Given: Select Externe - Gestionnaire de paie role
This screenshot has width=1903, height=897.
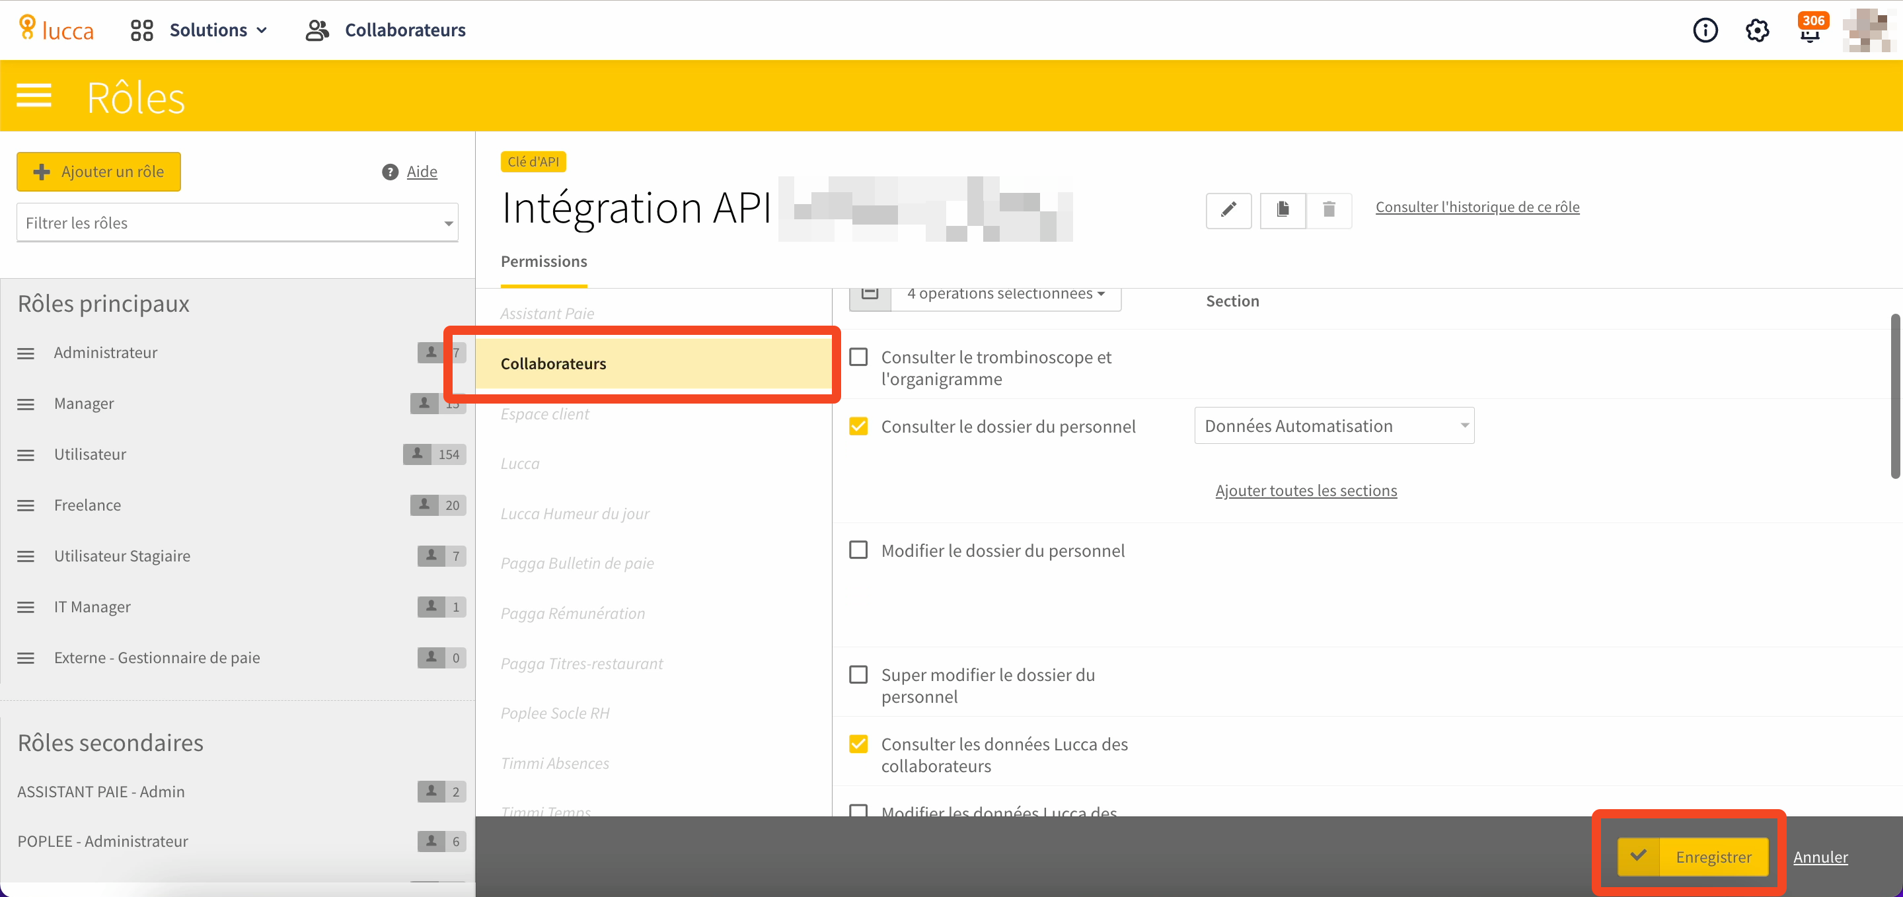Looking at the screenshot, I should (x=157, y=657).
